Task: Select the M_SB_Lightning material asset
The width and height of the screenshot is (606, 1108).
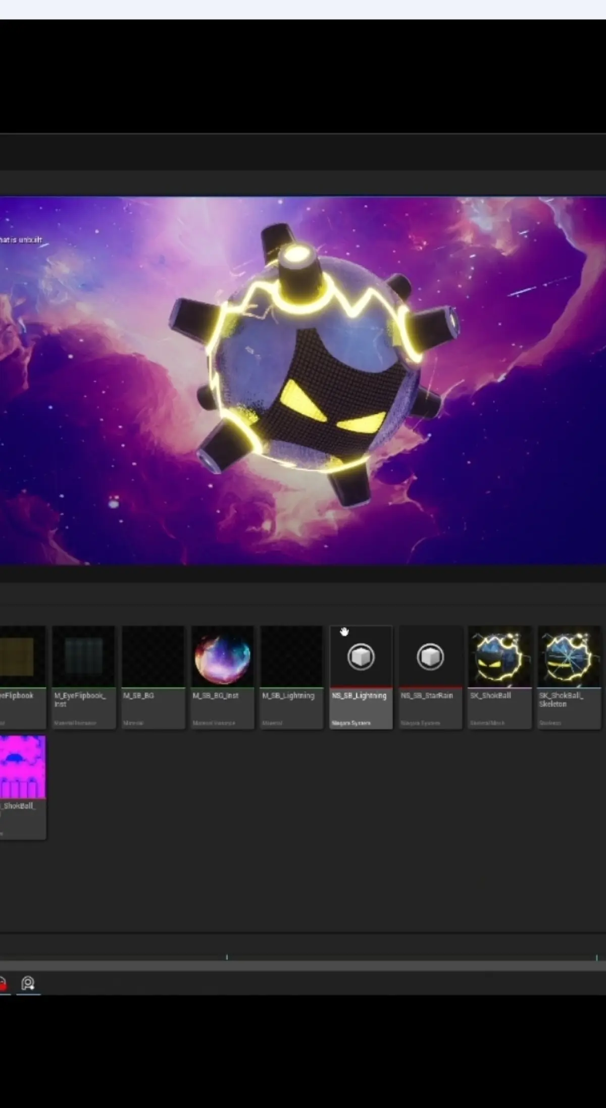Action: point(291,677)
